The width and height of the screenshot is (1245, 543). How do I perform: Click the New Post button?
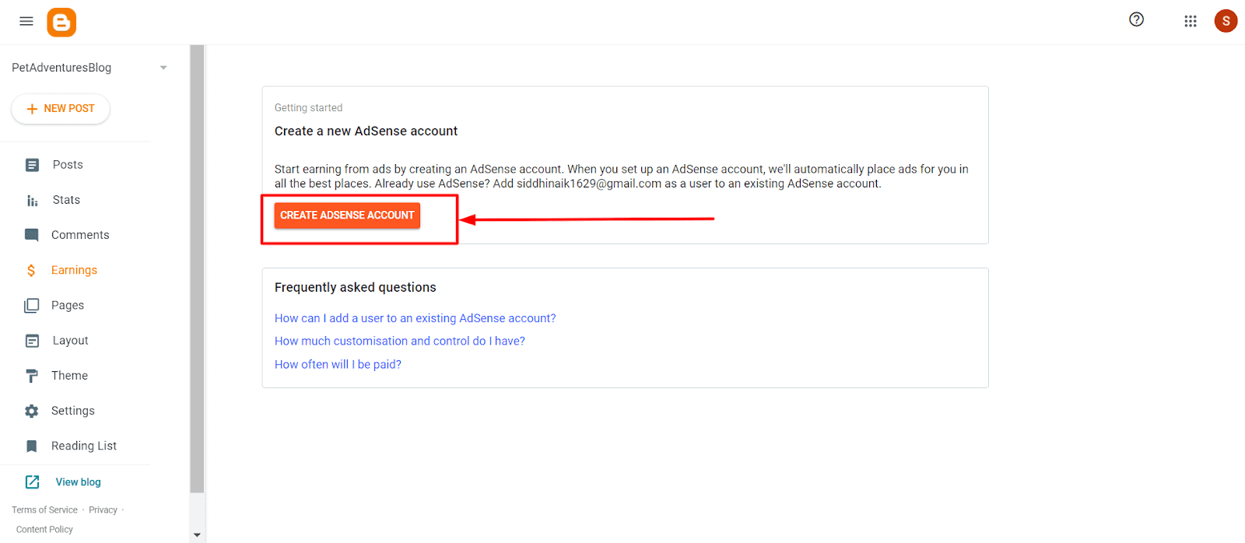[60, 109]
